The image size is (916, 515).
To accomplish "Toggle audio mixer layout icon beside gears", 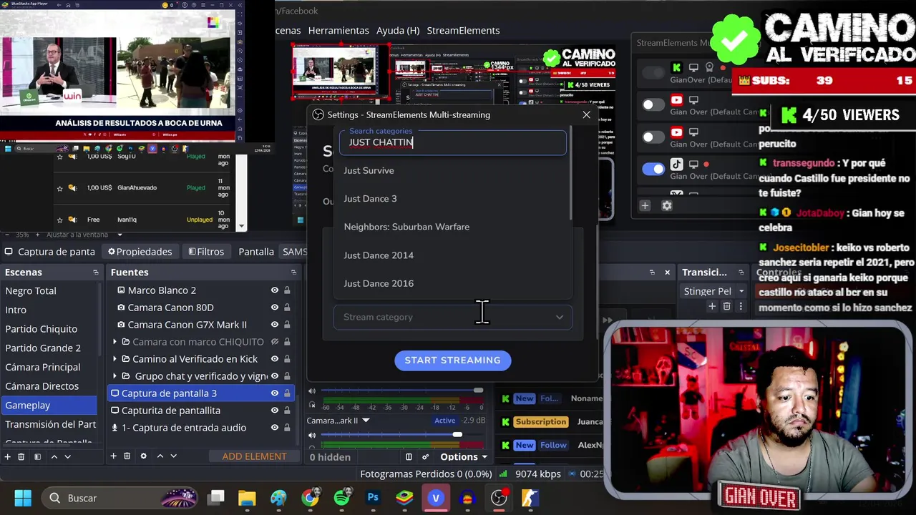I will pyautogui.click(x=409, y=457).
